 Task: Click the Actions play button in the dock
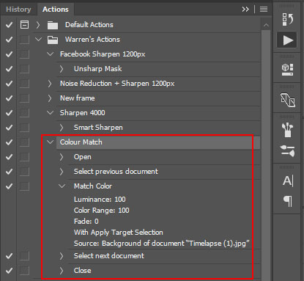pos(287,40)
